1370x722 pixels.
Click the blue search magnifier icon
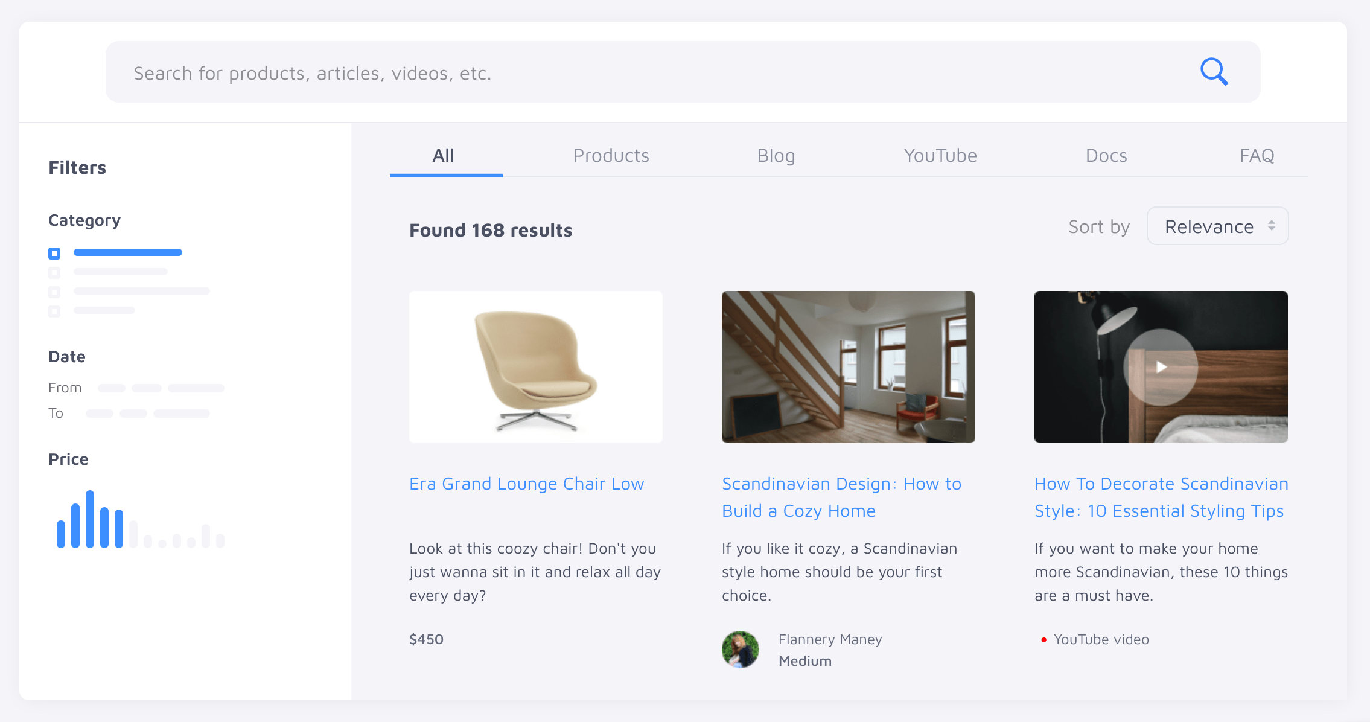coord(1214,72)
